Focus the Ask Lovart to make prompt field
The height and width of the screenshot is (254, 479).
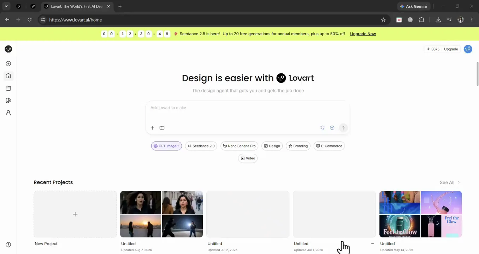click(x=248, y=108)
